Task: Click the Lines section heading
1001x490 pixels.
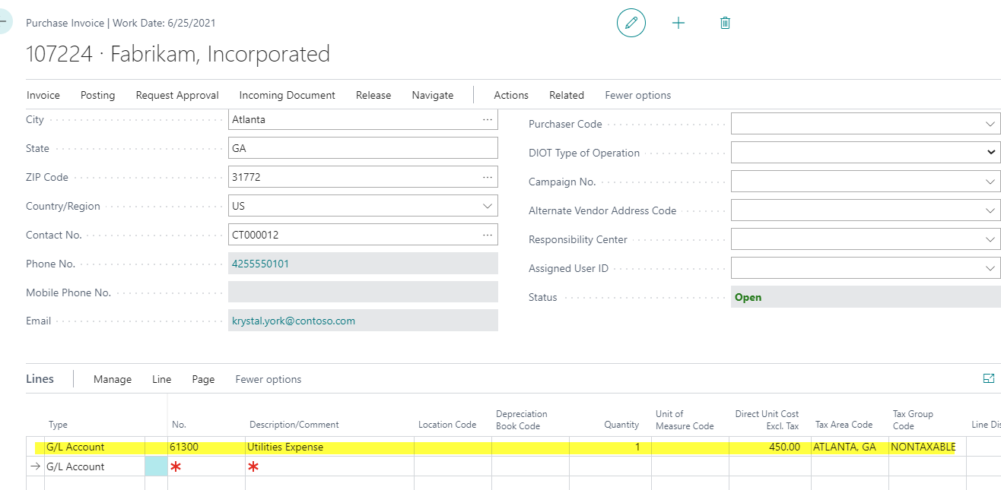Action: (40, 378)
